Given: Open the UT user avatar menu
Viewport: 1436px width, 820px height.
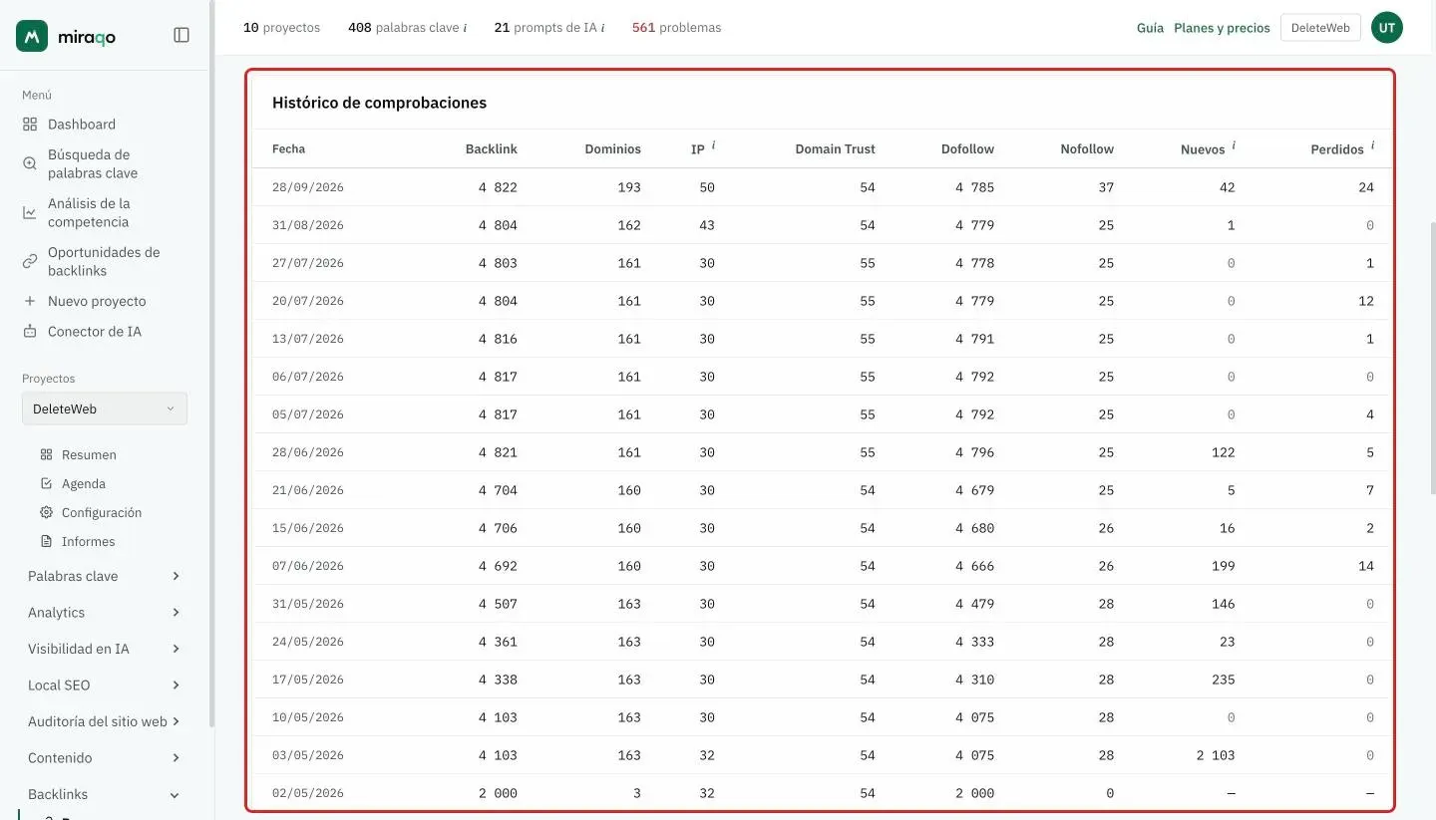Looking at the screenshot, I should coord(1386,28).
